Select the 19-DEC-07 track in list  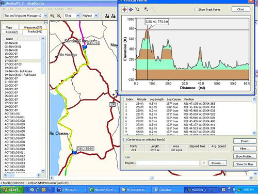[x=11, y=68]
